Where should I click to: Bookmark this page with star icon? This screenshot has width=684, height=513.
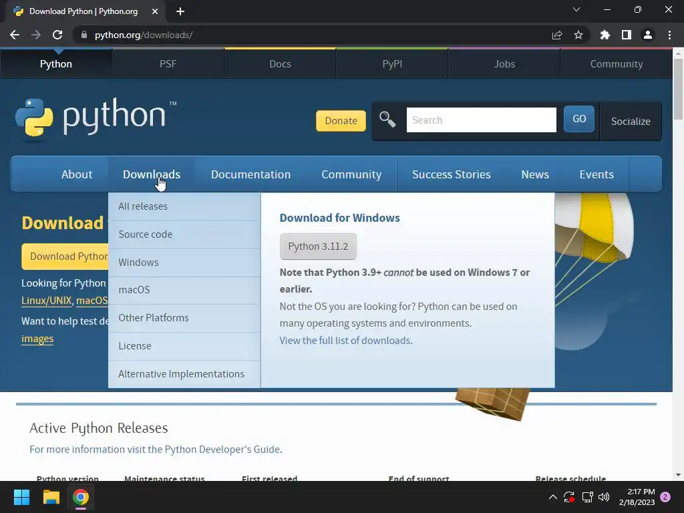click(x=578, y=35)
